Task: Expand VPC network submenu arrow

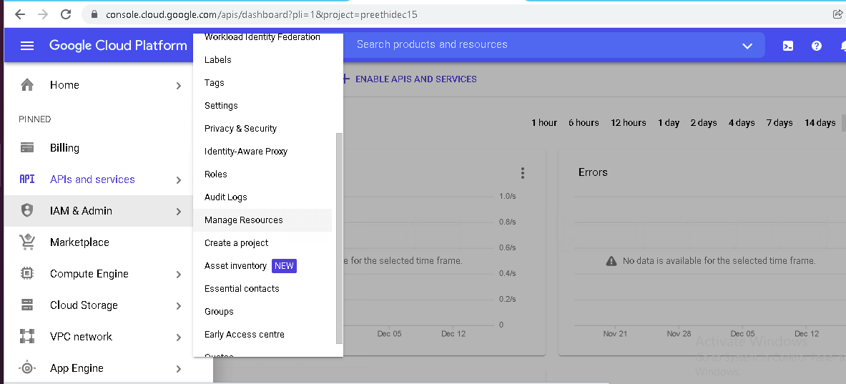Action: click(x=179, y=337)
